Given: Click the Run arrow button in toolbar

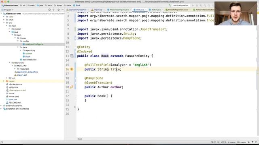Looking at the screenshot, I should [193, 5].
